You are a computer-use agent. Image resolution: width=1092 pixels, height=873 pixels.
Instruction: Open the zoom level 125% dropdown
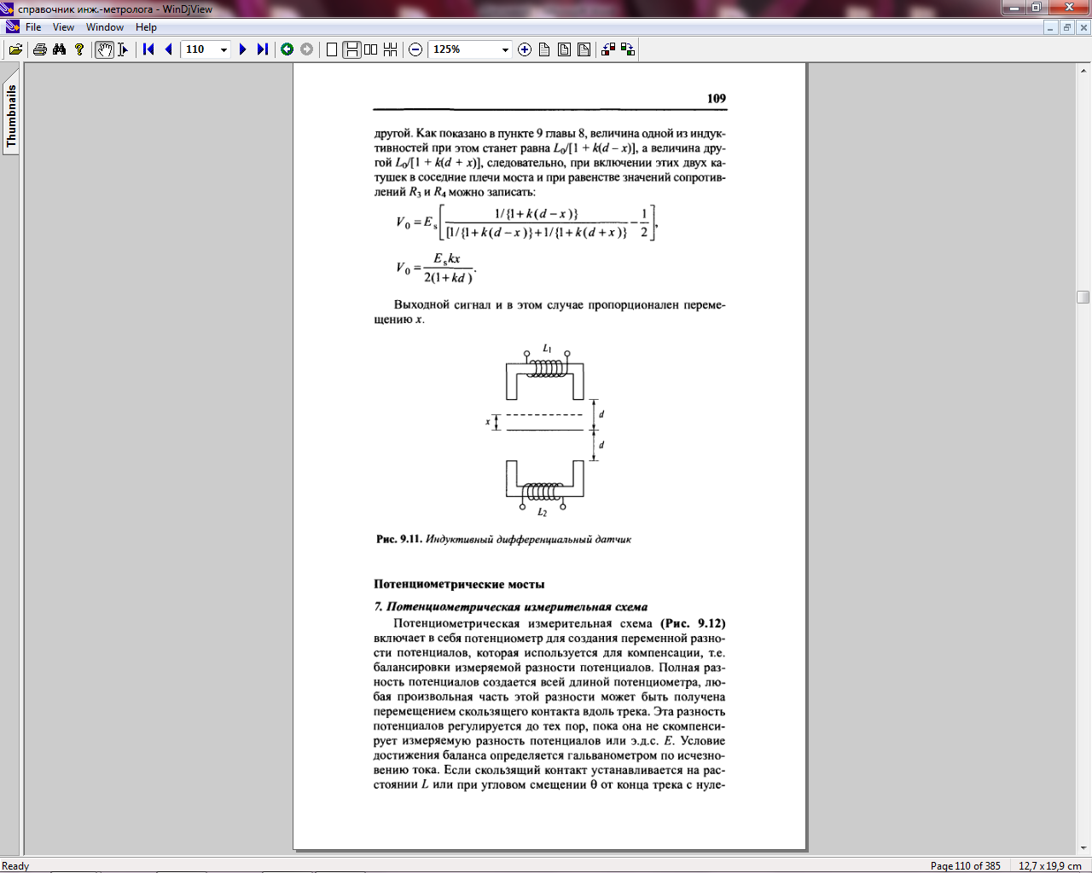[x=505, y=49]
